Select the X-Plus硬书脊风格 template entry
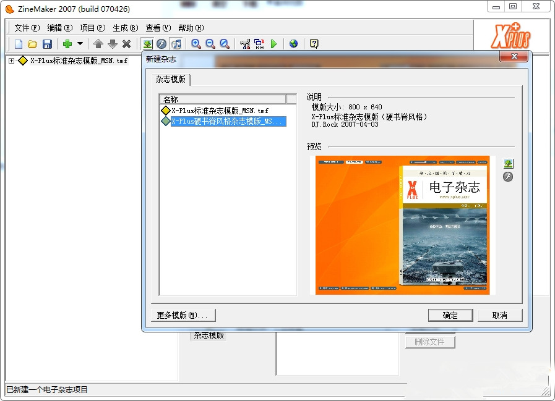 click(225, 121)
